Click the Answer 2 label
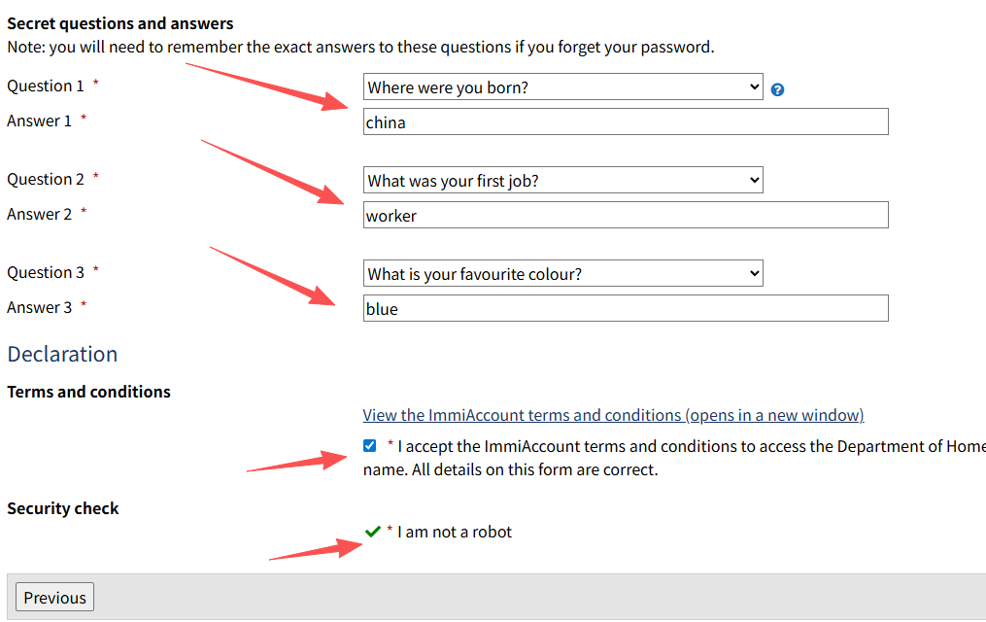 pos(39,214)
